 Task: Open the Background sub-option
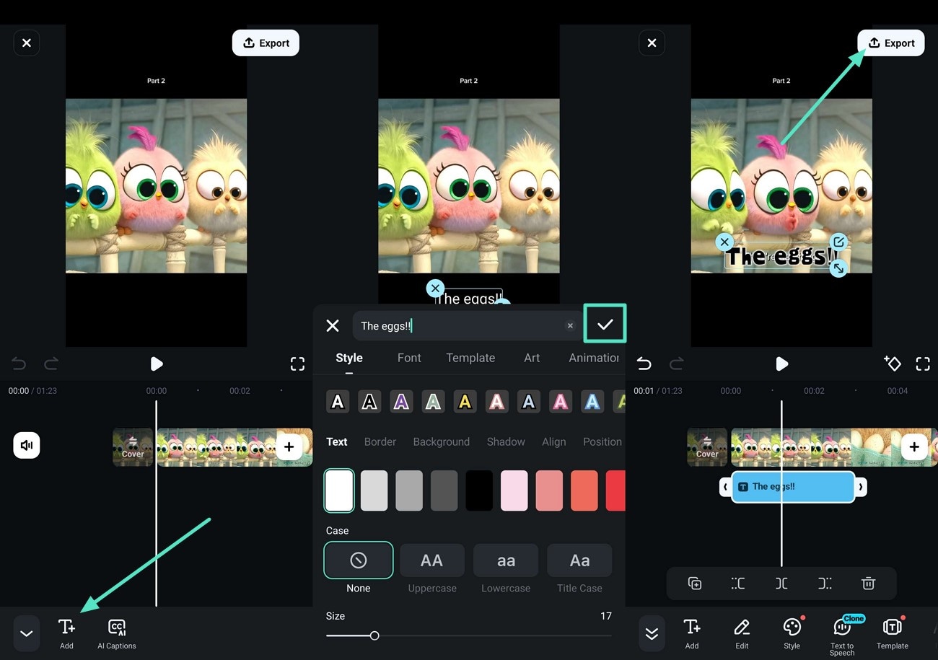click(442, 441)
